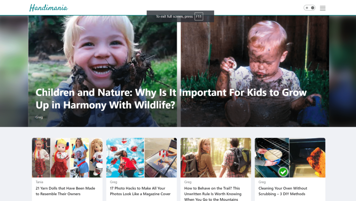Click the green checkmark on oven image

(283, 172)
